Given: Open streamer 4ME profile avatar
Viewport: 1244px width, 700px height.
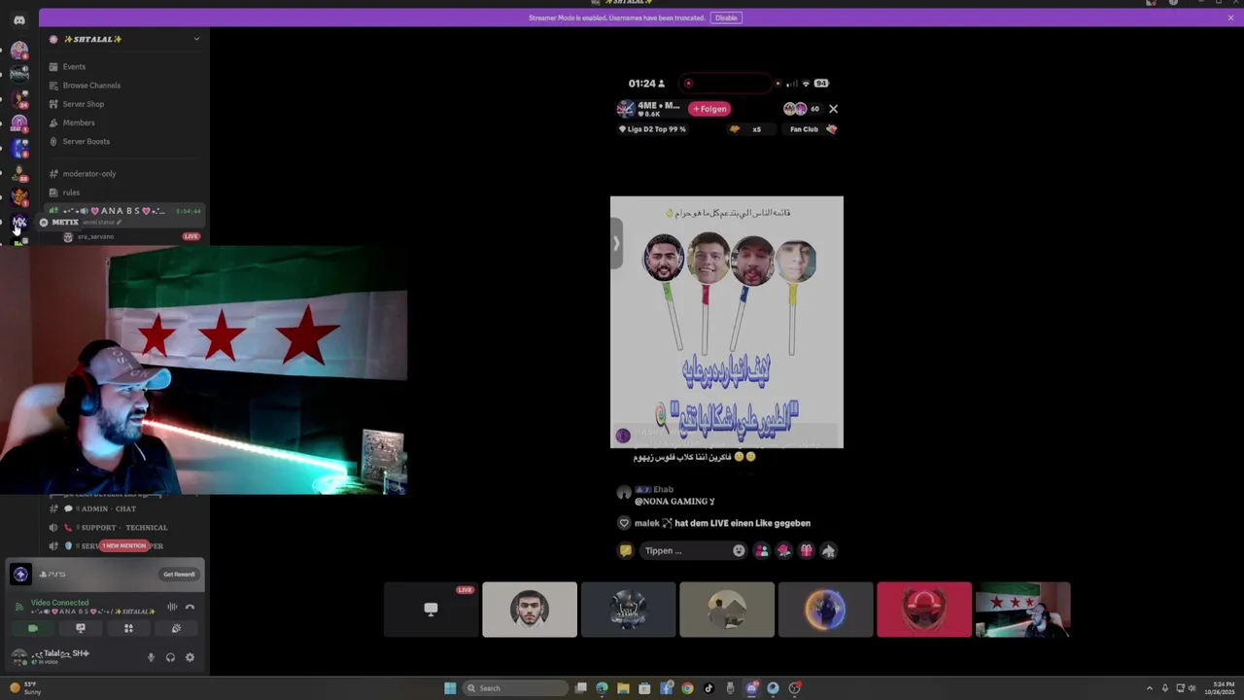Looking at the screenshot, I should click(x=626, y=109).
